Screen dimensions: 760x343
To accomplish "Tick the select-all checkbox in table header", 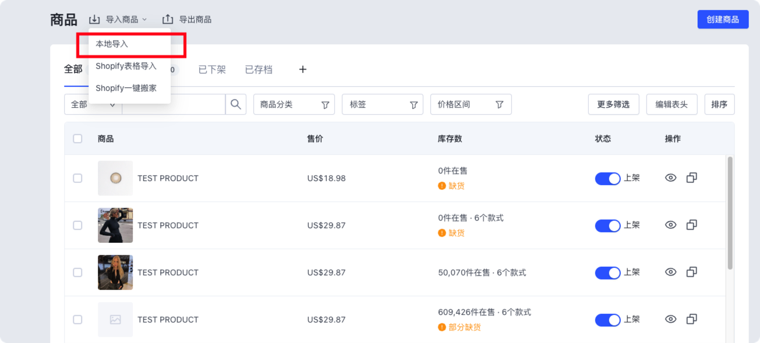I will click(x=77, y=139).
